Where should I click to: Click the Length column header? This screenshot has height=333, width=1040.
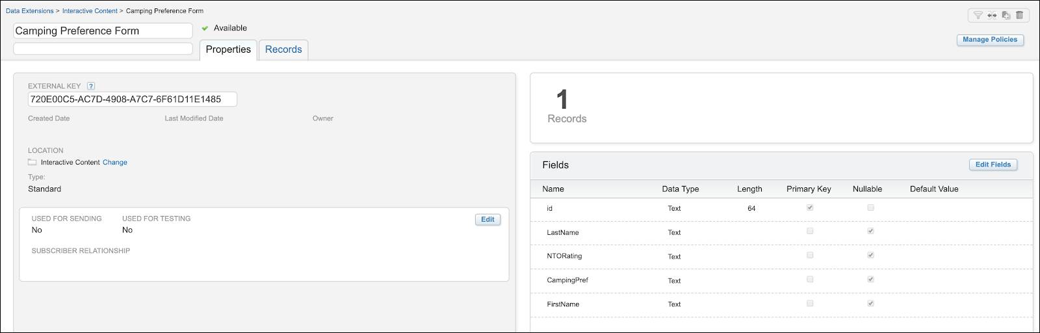(x=749, y=189)
